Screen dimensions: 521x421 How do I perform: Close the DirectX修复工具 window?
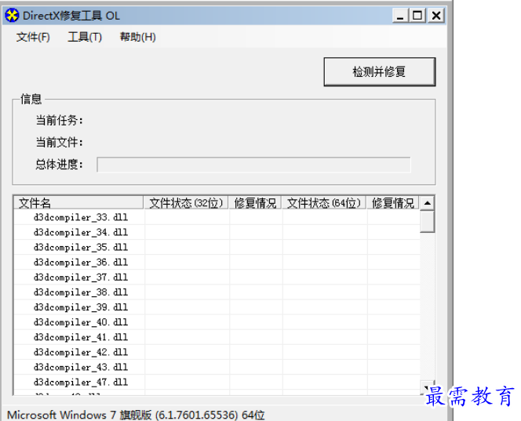(436, 16)
